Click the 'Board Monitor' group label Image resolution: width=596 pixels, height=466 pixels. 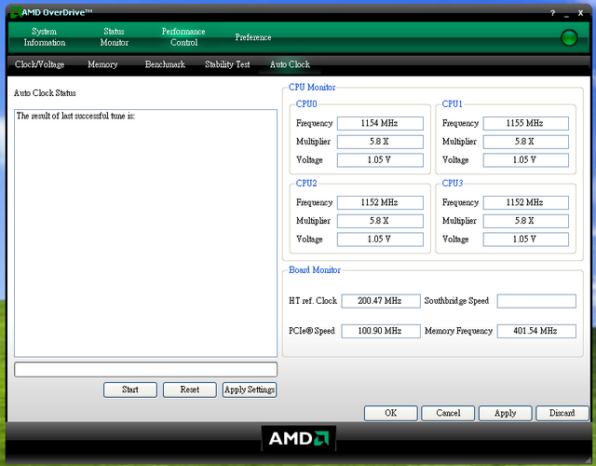315,270
